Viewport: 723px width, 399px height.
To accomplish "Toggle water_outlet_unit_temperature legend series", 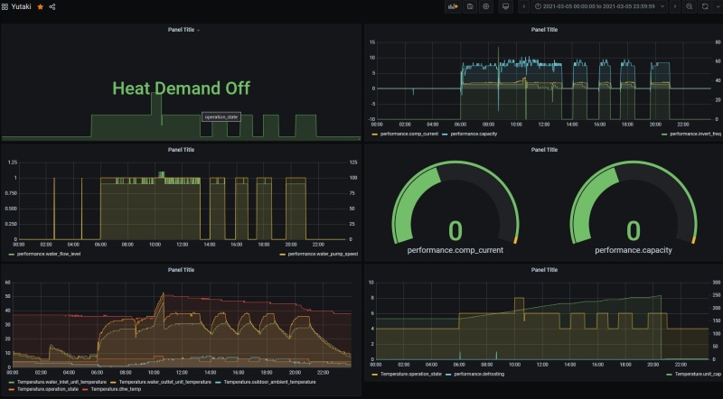I will click(x=165, y=382).
